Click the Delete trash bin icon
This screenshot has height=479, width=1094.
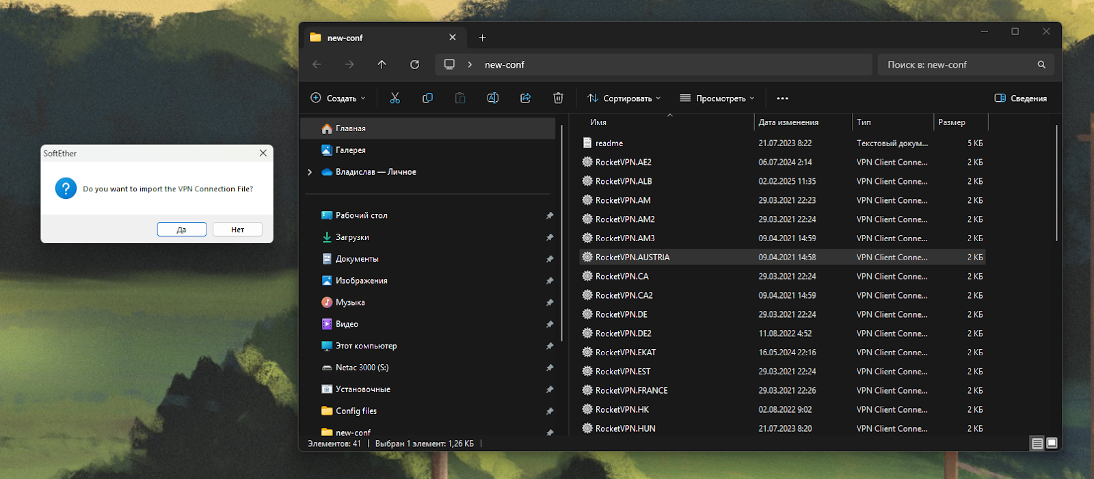558,98
